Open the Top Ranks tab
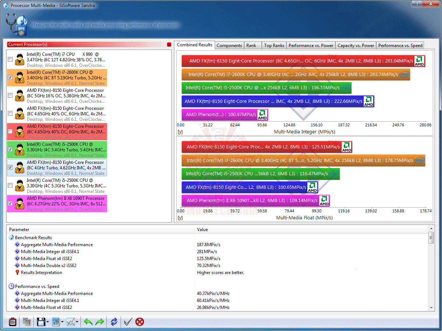This screenshot has height=331, width=442. point(274,46)
